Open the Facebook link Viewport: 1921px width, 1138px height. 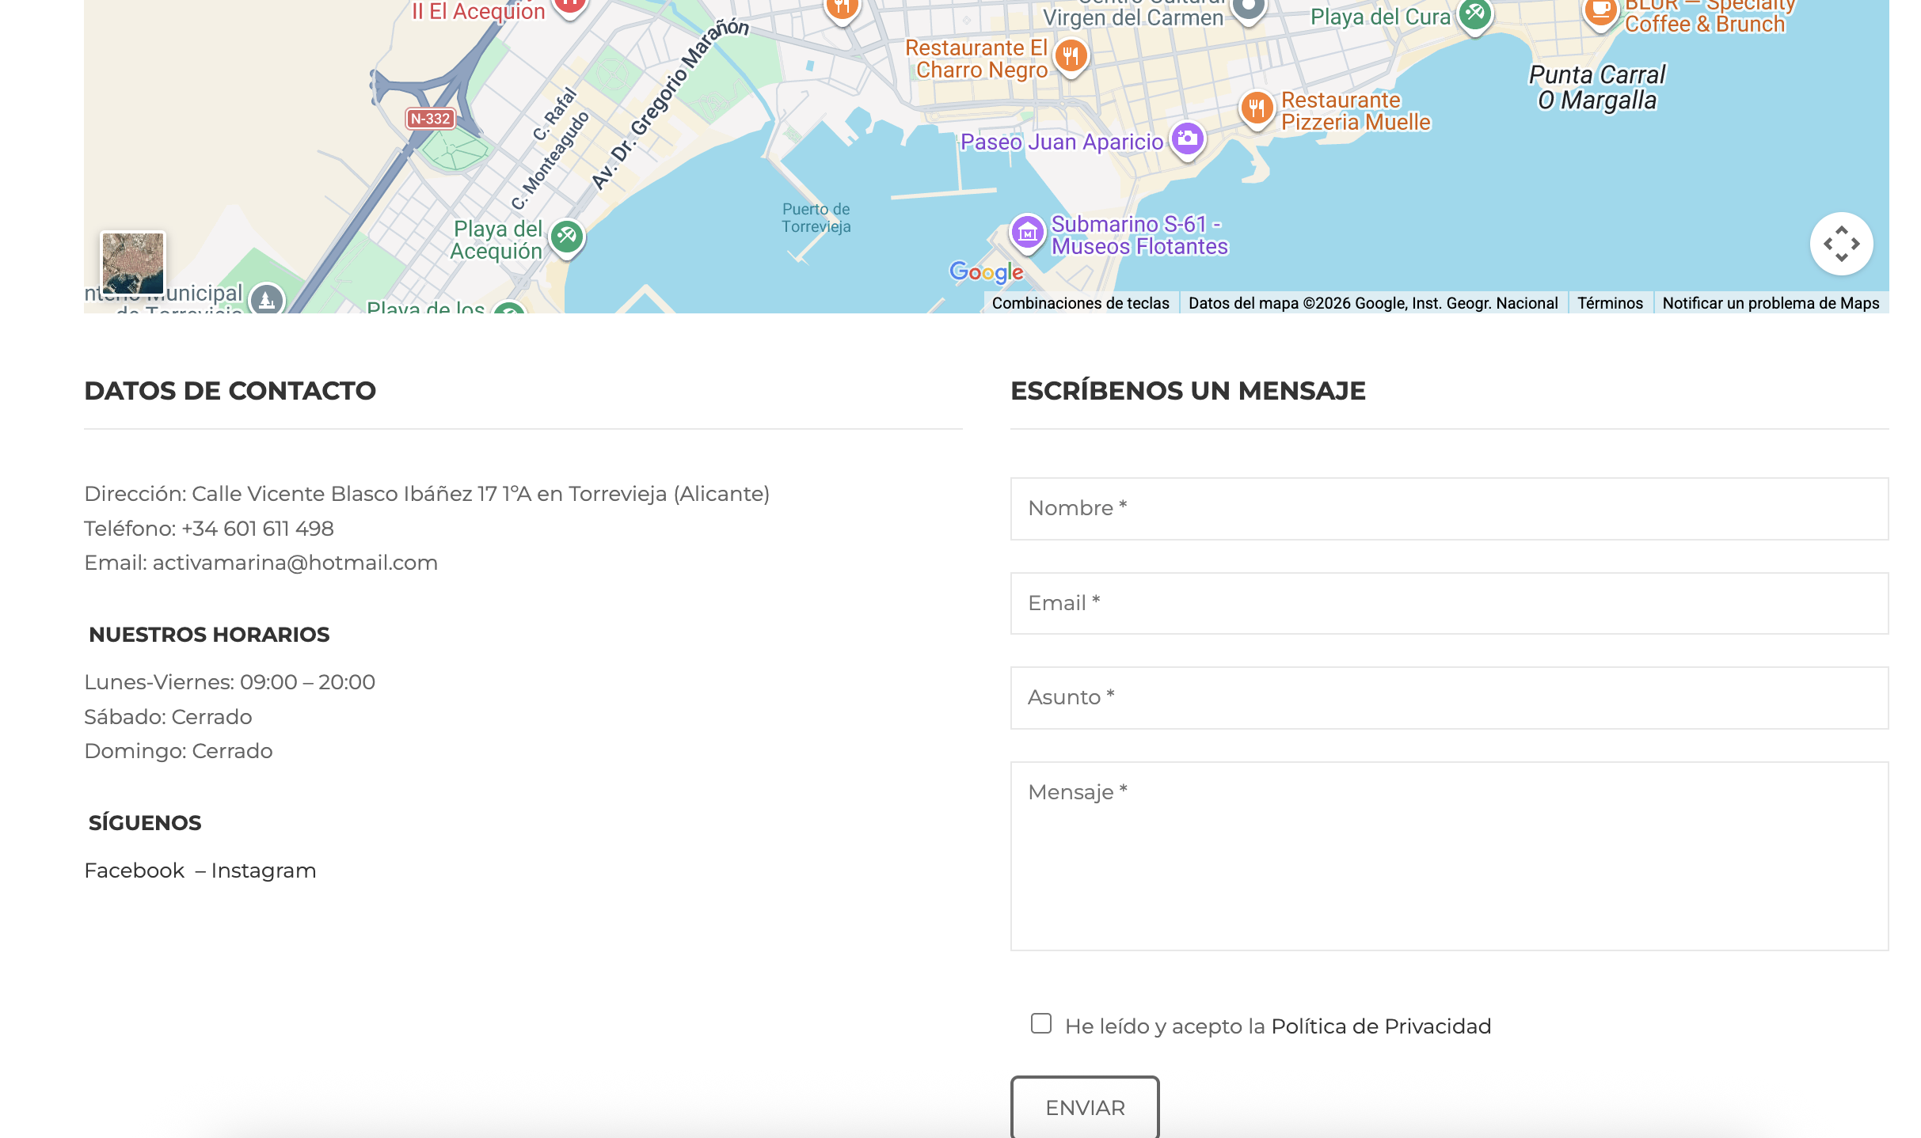click(x=134, y=871)
